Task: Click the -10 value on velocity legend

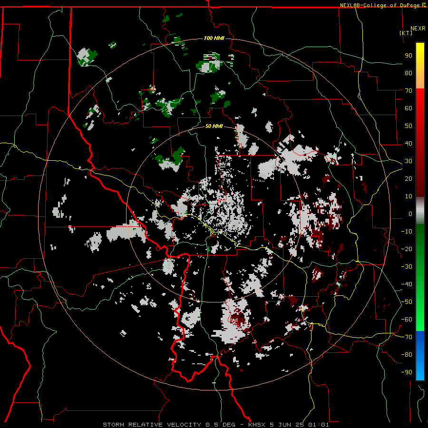Action: pyautogui.click(x=407, y=232)
